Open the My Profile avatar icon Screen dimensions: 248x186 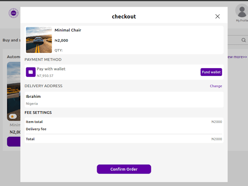(x=241, y=11)
